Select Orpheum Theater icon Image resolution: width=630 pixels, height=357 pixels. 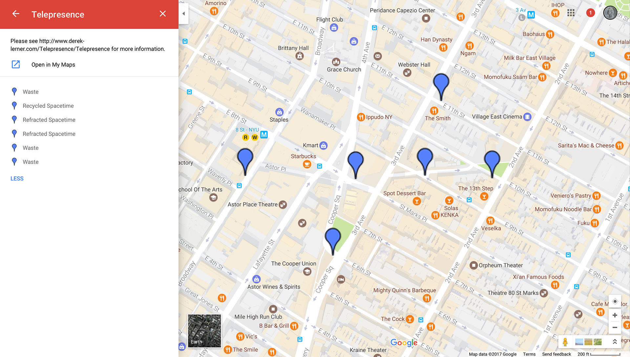(473, 265)
